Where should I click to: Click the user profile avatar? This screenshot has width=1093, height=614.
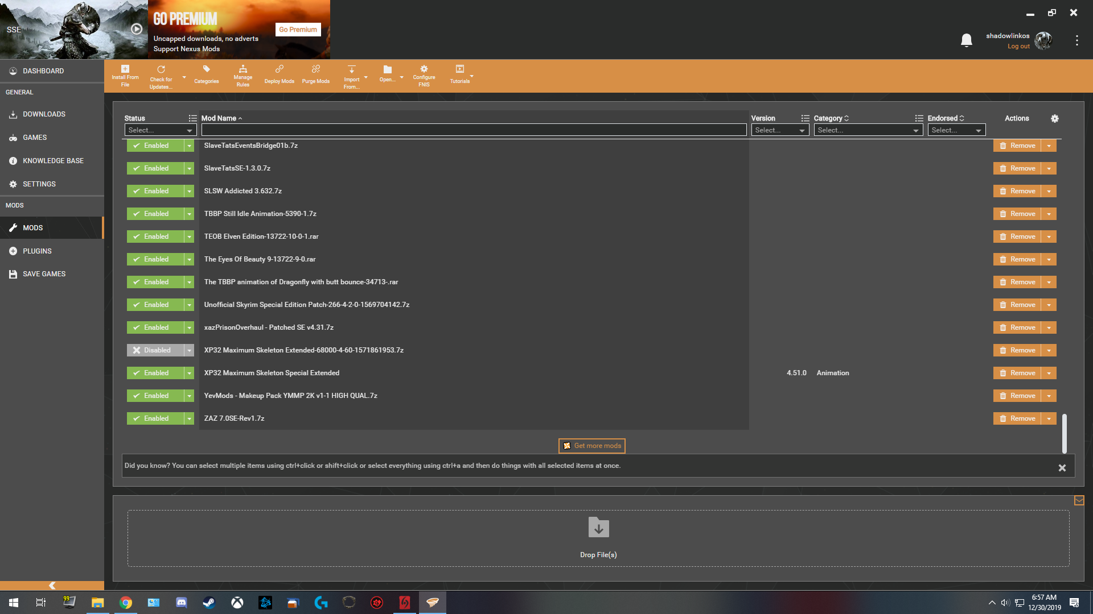1043,40
